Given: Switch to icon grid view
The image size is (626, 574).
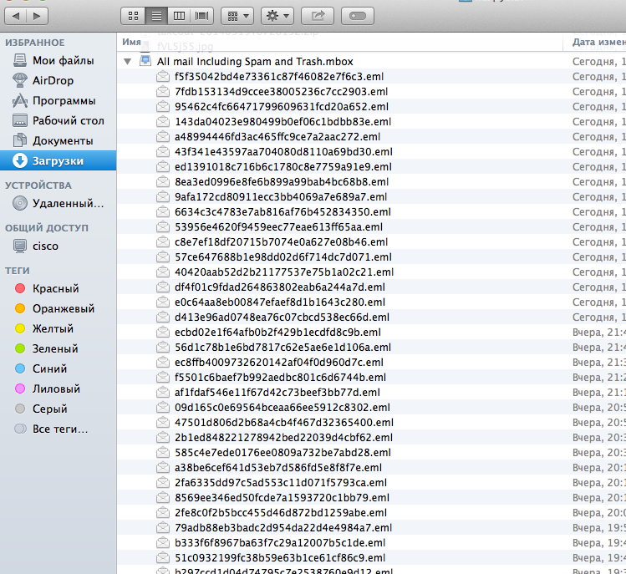Looking at the screenshot, I should [133, 15].
